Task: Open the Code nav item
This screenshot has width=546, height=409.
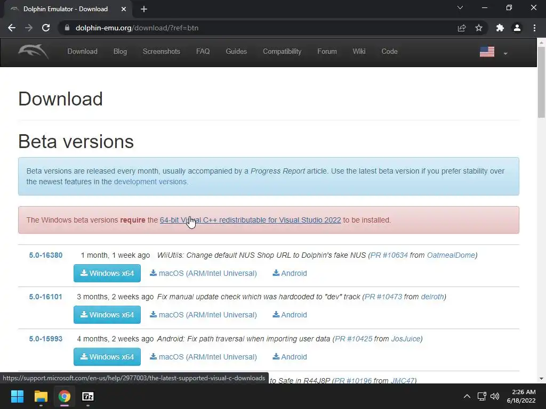Action: pos(389,52)
